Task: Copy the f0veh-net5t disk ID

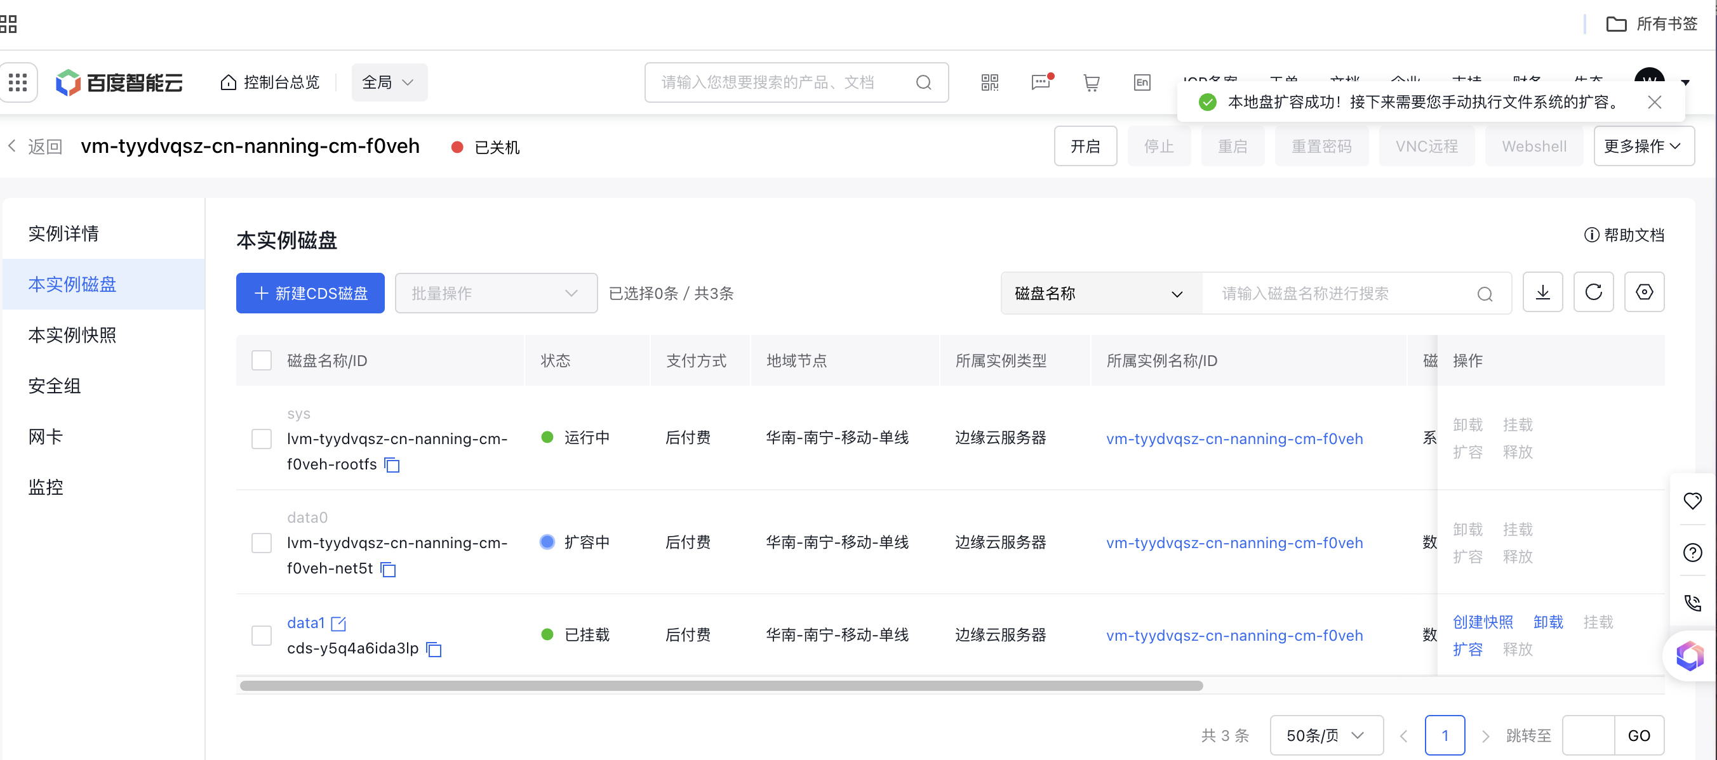Action: [x=388, y=569]
